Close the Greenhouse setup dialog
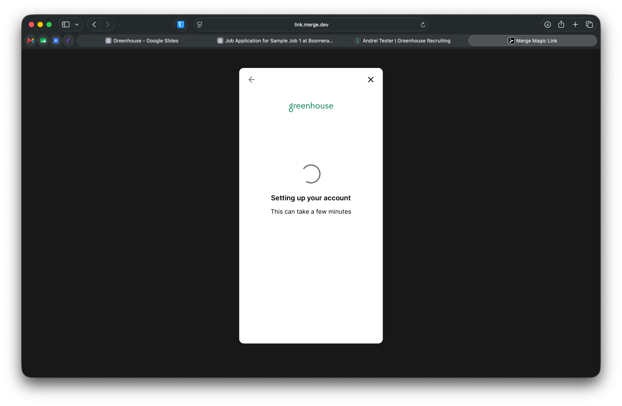 tap(371, 80)
